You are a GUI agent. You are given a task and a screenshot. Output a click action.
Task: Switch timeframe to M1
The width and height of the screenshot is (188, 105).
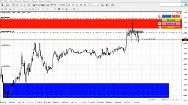pos(2,9)
